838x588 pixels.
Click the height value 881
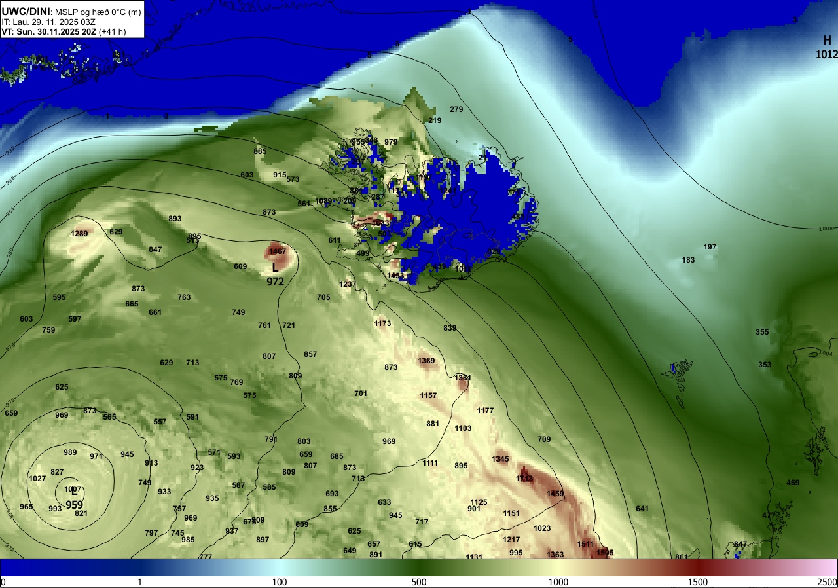433,424
